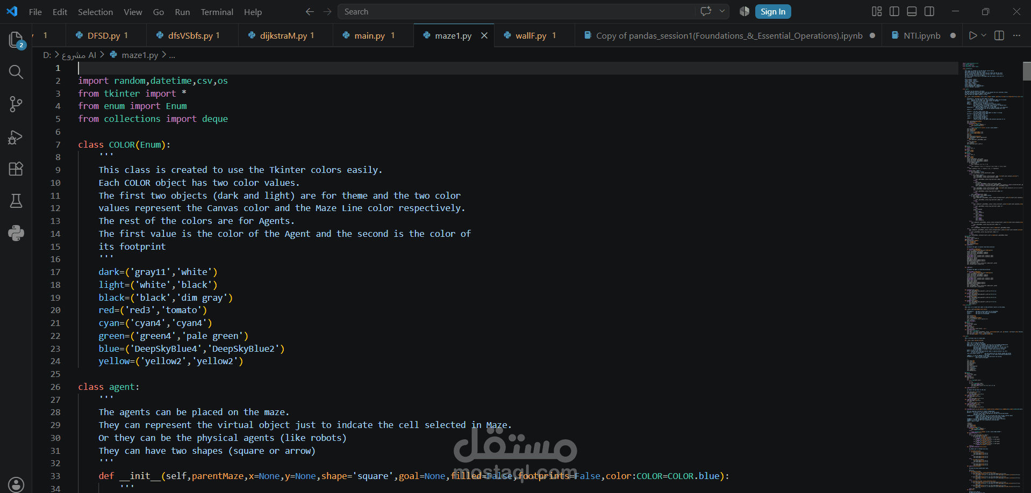
Task: Open the Run menu
Action: tap(182, 12)
